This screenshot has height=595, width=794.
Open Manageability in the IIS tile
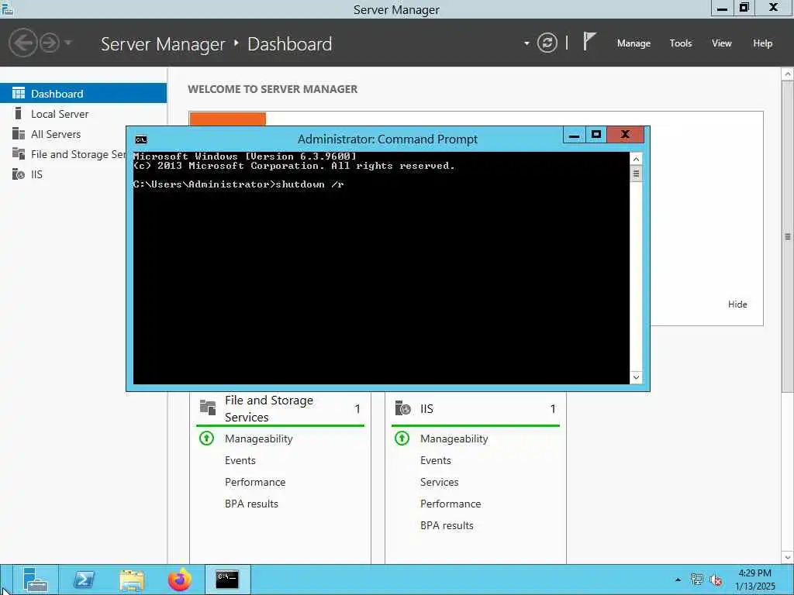click(454, 439)
